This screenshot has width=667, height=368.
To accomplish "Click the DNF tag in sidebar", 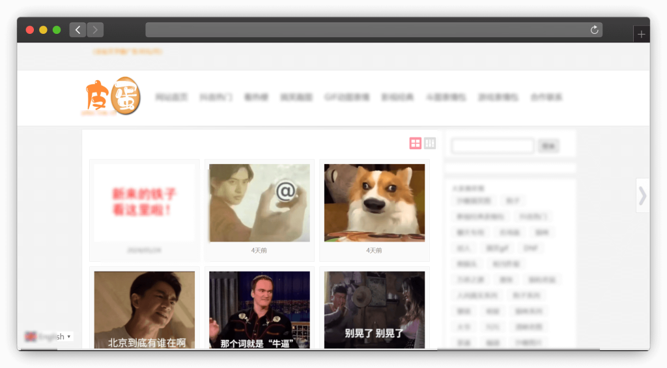I will coord(530,248).
